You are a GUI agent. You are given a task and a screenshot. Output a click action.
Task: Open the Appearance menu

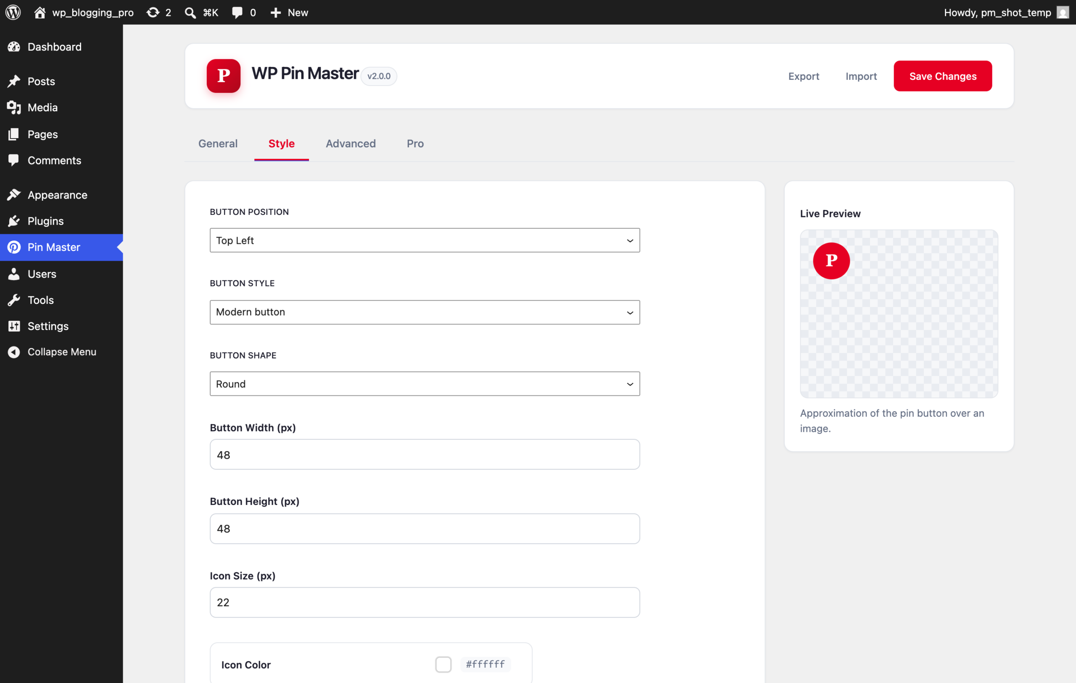coord(61,195)
